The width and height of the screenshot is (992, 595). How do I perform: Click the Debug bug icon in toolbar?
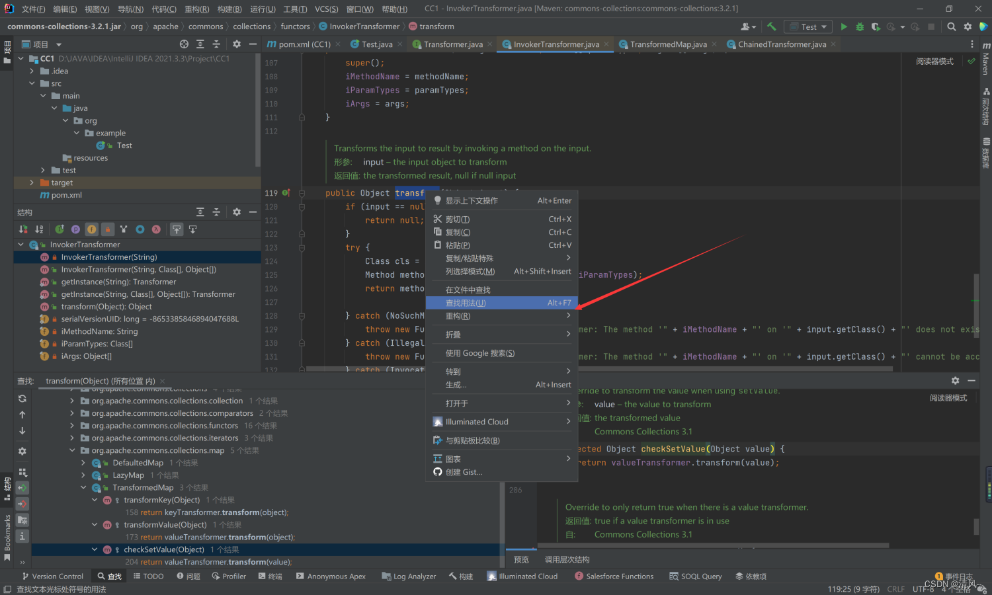(859, 26)
